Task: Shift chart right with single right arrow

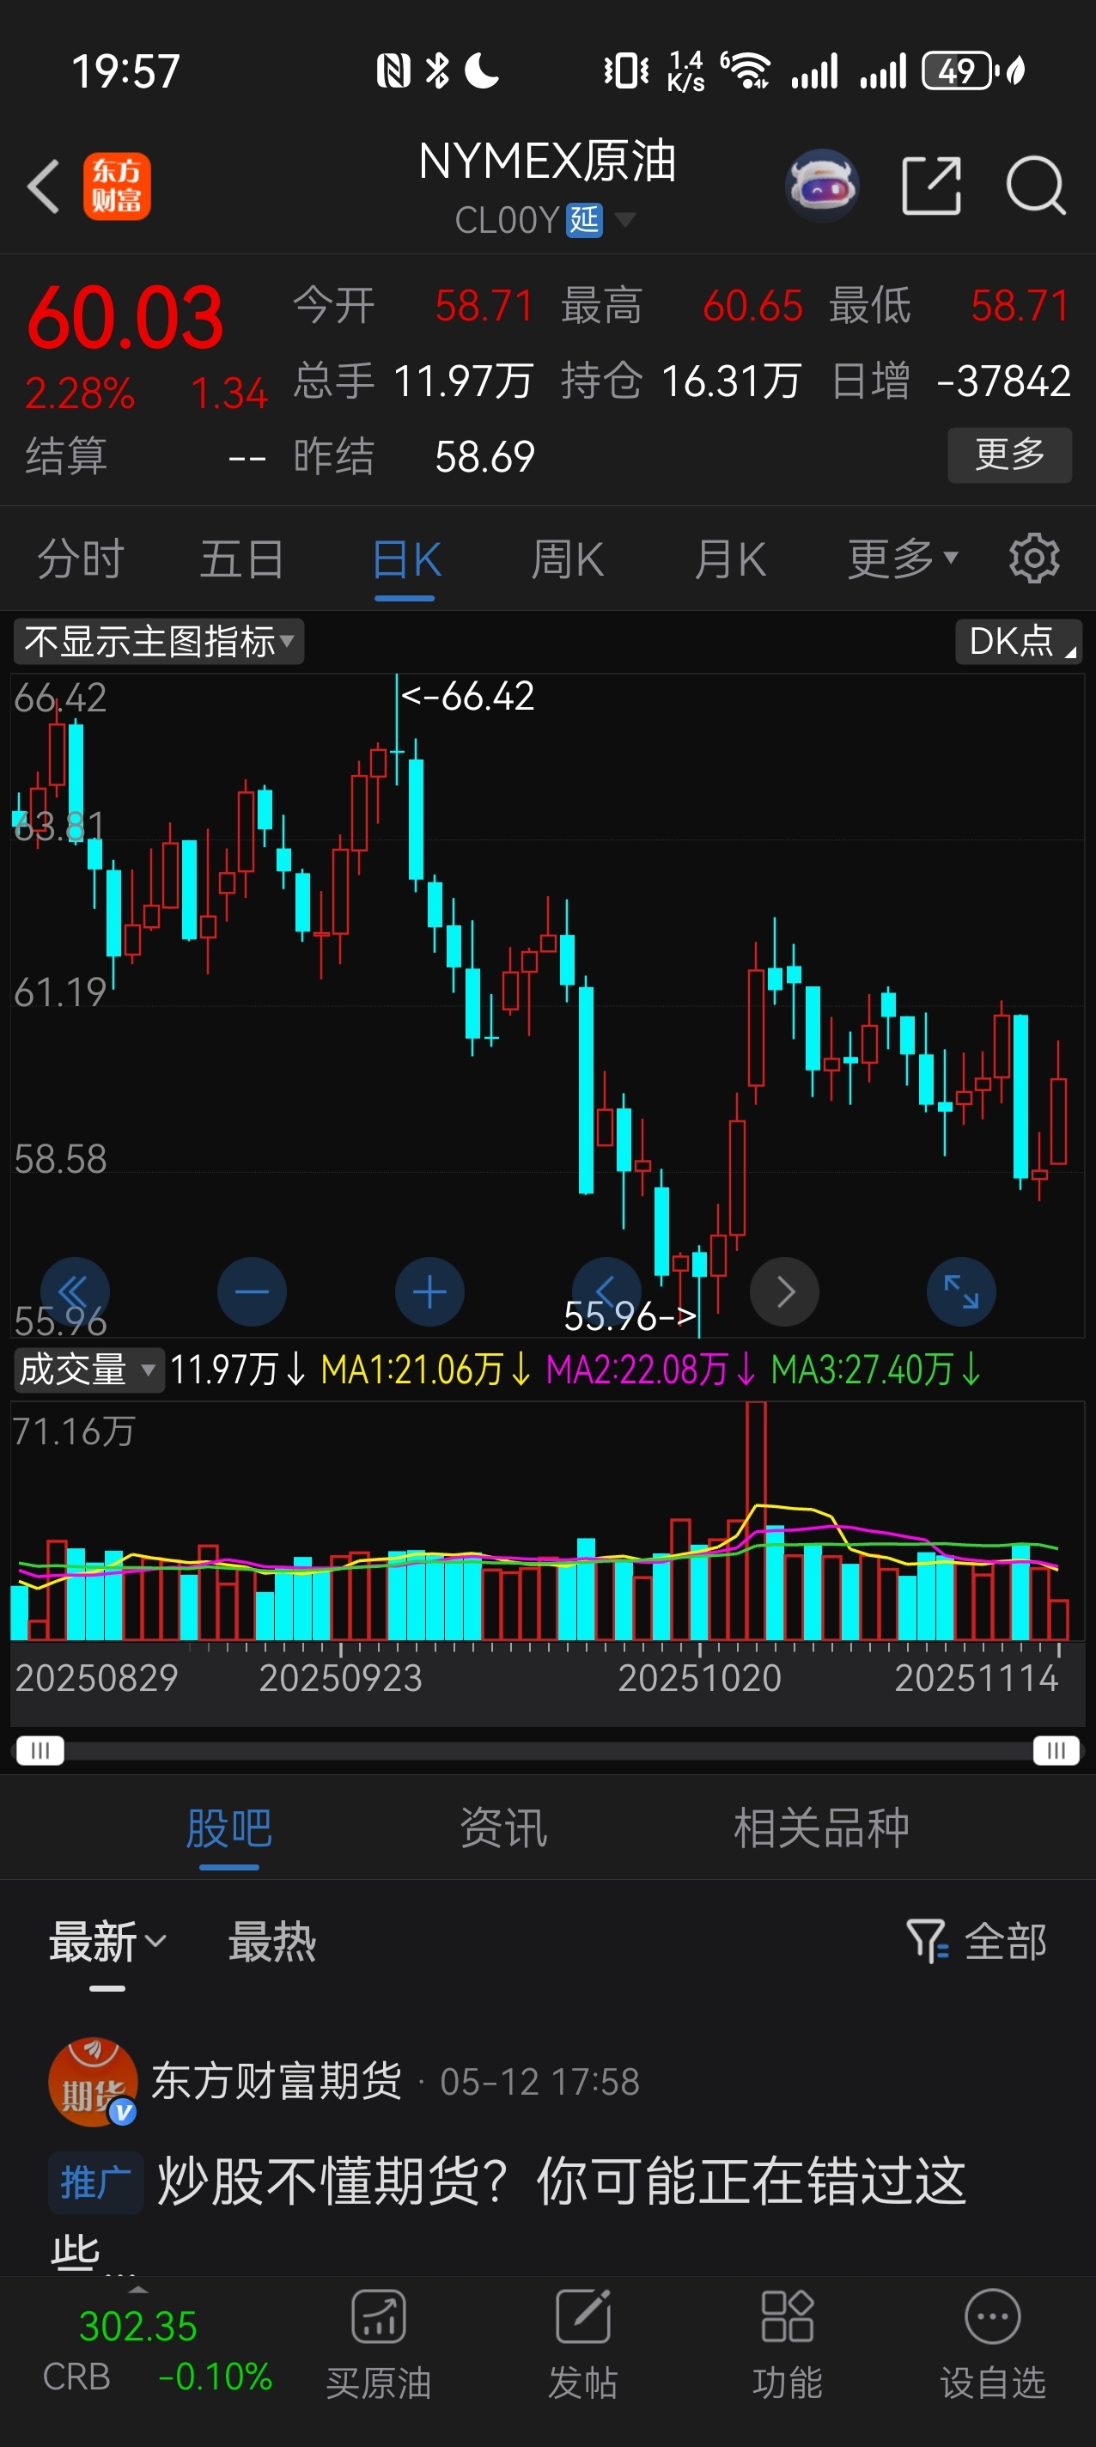Action: (784, 1292)
